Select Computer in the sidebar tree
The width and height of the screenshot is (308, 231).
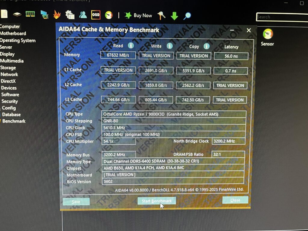10,26
